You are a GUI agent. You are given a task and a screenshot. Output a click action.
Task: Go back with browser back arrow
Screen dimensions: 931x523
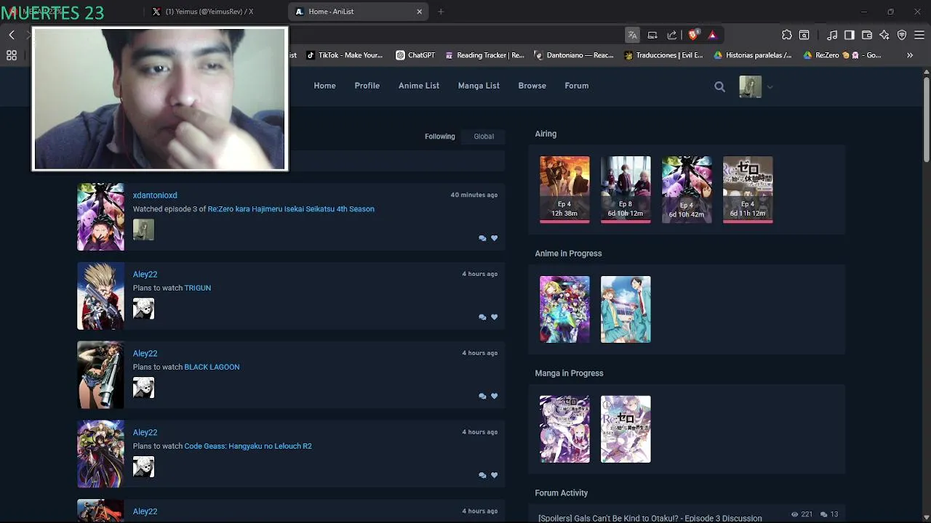tap(12, 35)
